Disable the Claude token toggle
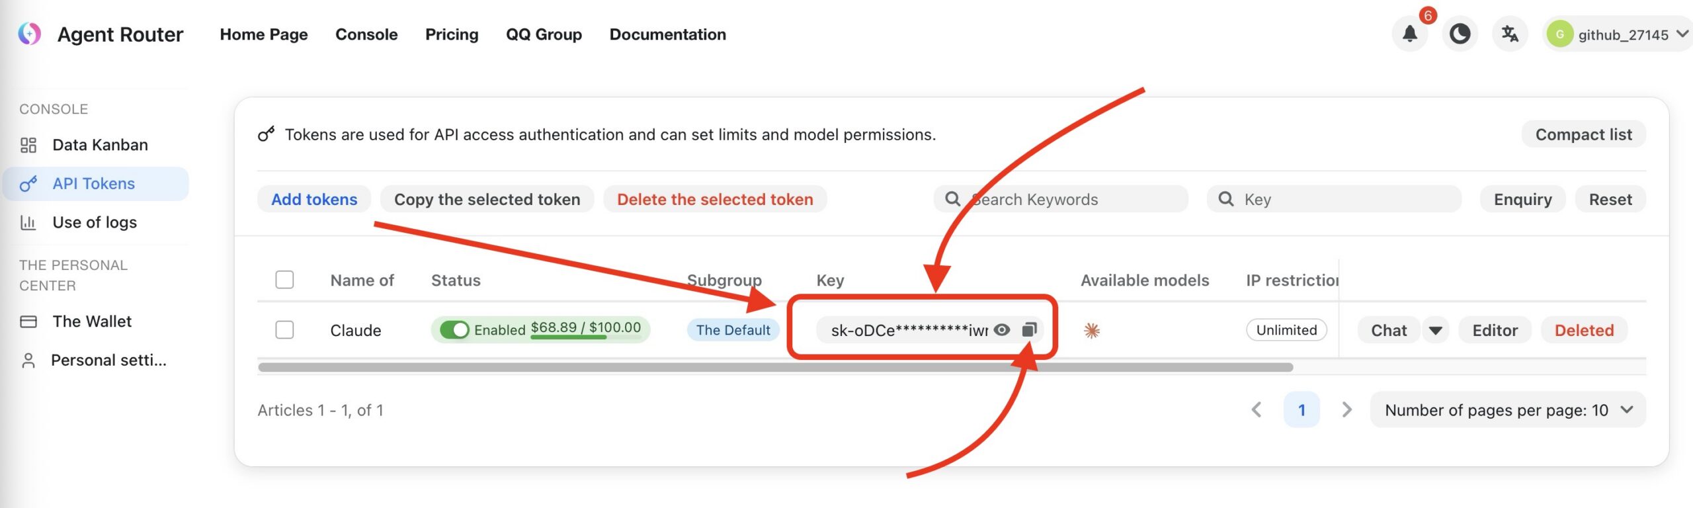This screenshot has height=508, width=1693. click(455, 329)
